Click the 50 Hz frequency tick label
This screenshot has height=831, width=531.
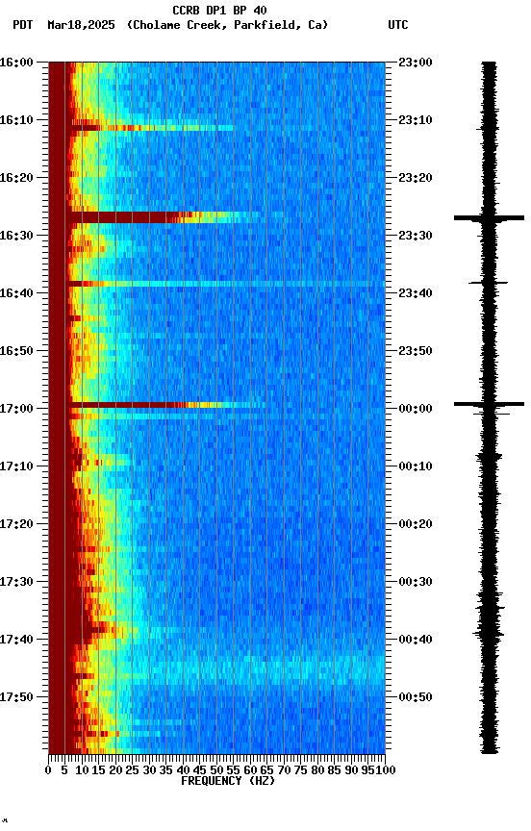coord(216,770)
